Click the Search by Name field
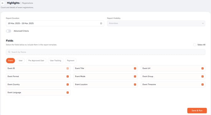211x115 pixels. 105,52
